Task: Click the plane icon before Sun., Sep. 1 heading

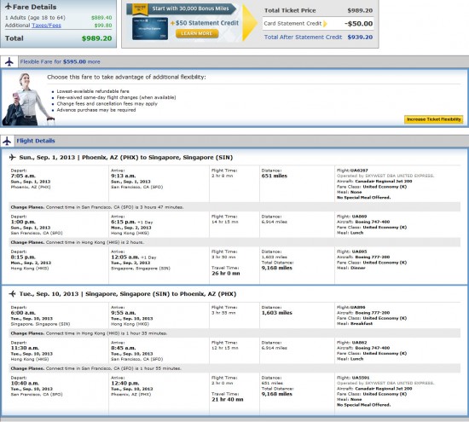Action: (x=12, y=157)
